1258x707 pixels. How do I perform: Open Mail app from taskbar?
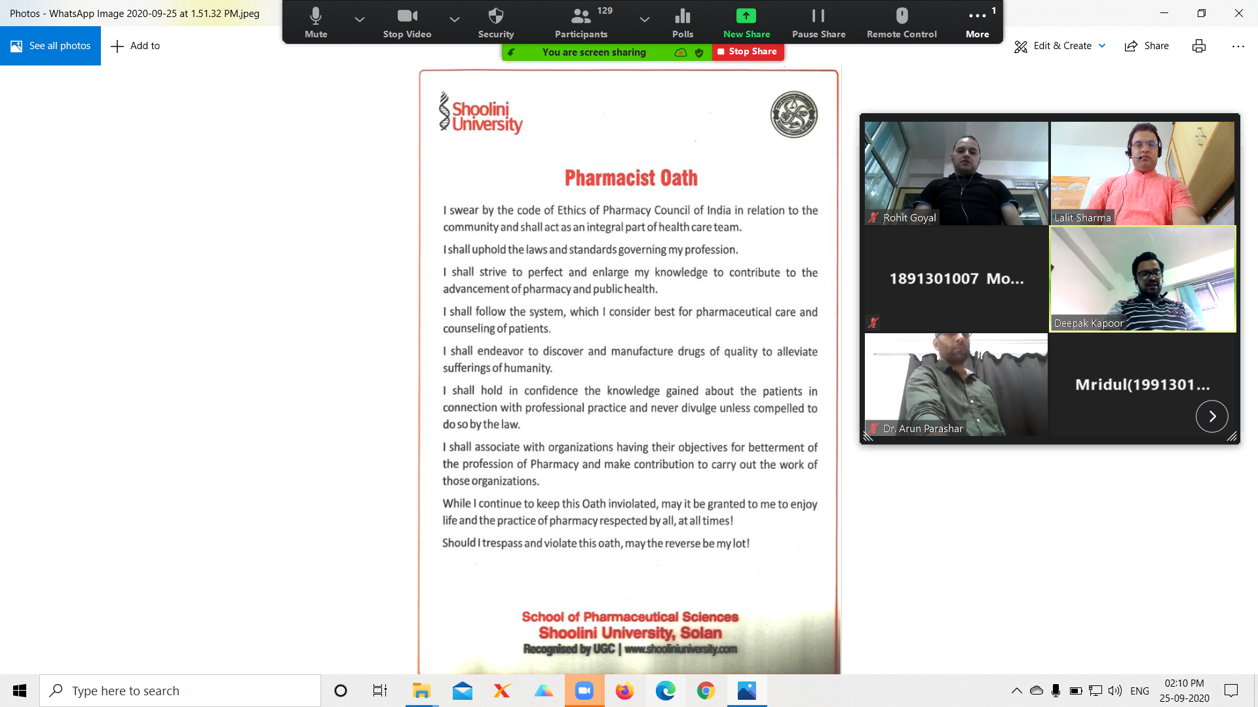(x=463, y=691)
